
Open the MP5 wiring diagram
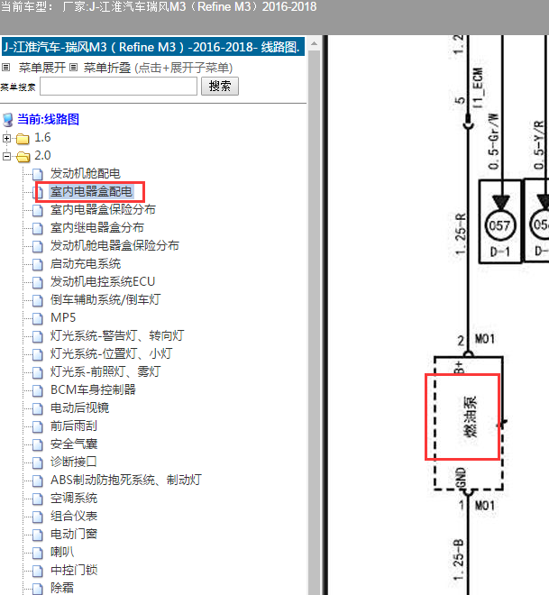tap(63, 317)
